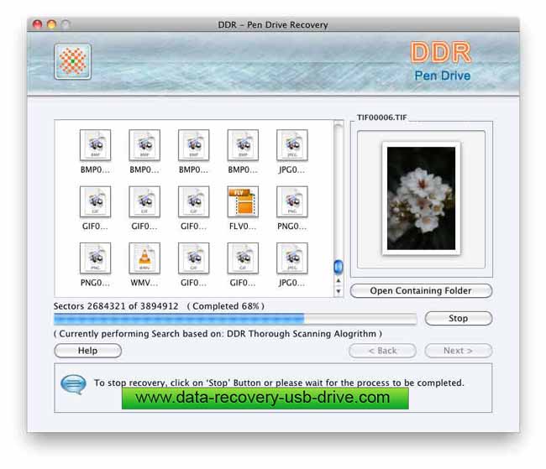Screen dimensions: 546x469
Task: Select the fourth BMP0... file in top row
Action: 243,145
